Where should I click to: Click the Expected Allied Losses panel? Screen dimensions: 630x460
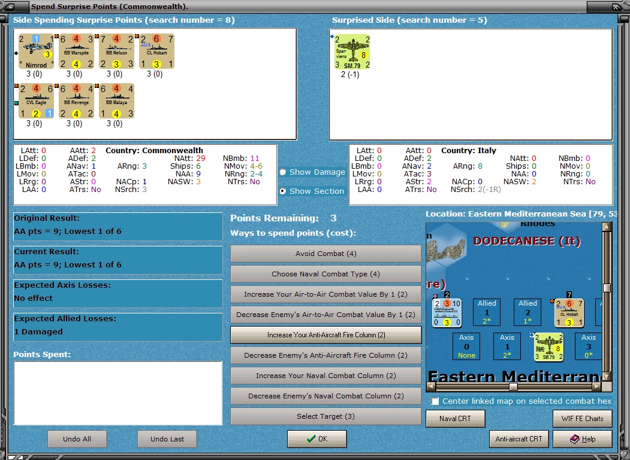tap(118, 327)
